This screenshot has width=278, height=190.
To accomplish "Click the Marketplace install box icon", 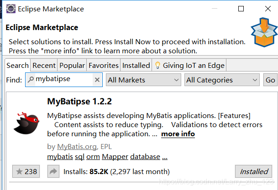I will [x=264, y=32].
